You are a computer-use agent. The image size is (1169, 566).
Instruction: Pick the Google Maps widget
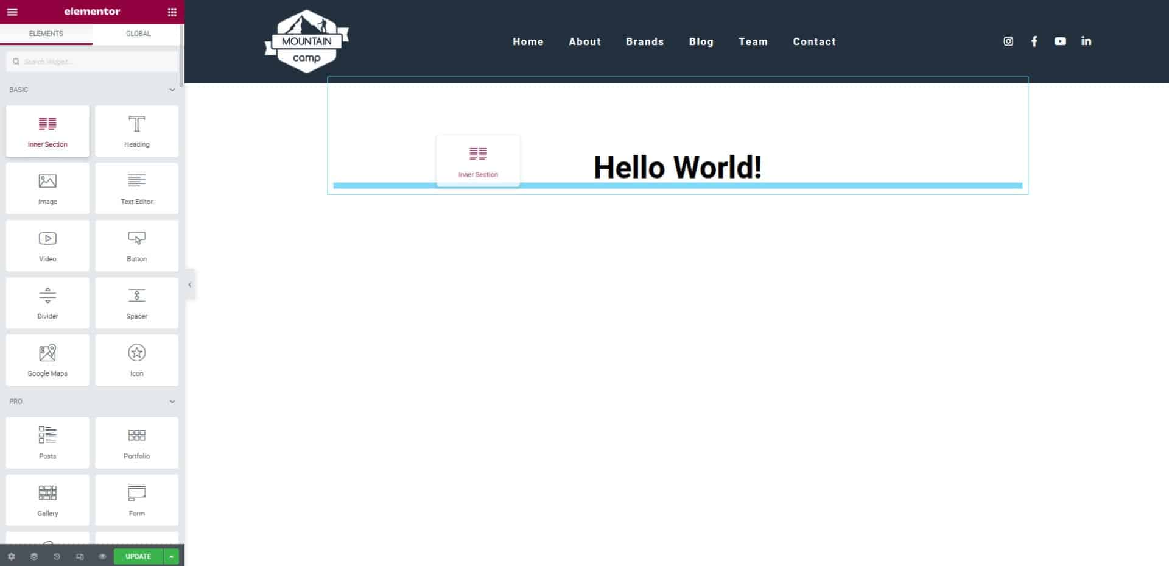tap(47, 360)
